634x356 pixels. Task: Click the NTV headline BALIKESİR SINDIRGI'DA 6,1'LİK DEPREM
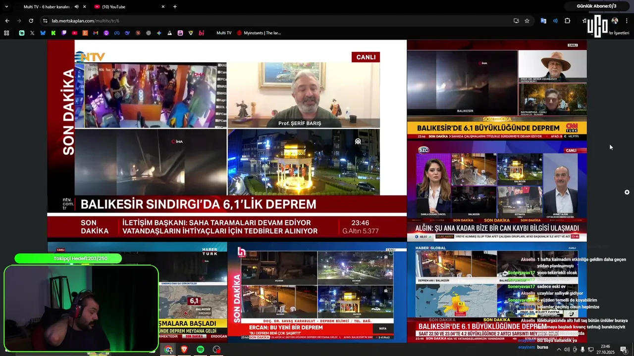pyautogui.click(x=198, y=204)
